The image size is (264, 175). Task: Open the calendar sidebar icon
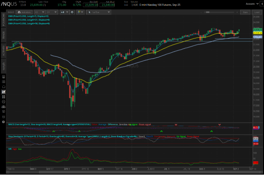click(3, 111)
